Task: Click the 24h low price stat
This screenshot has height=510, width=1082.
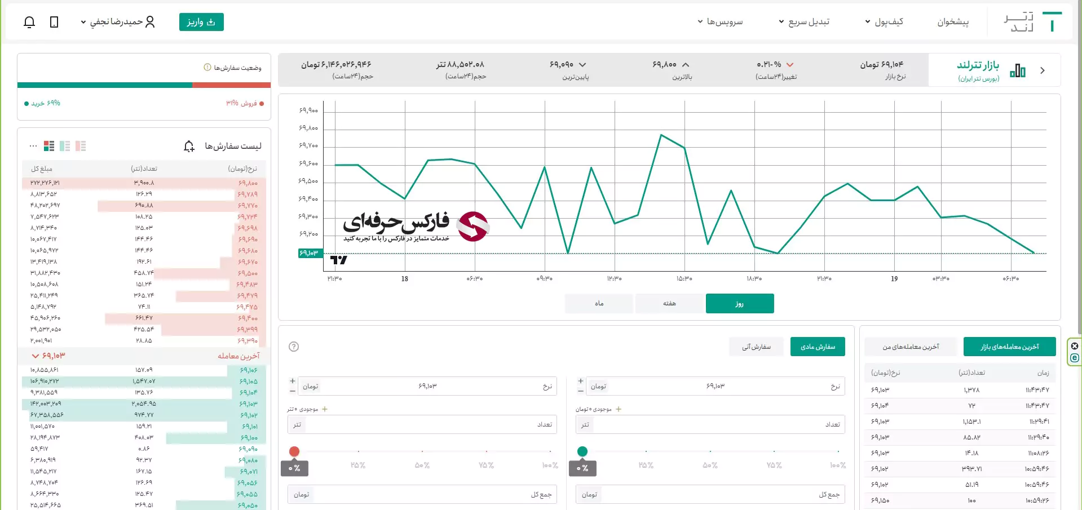Action: point(568,70)
